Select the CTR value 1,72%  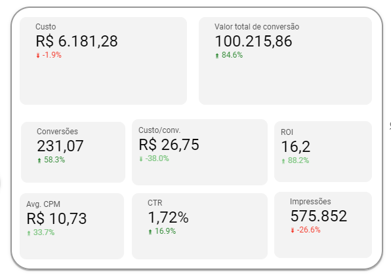(x=169, y=217)
